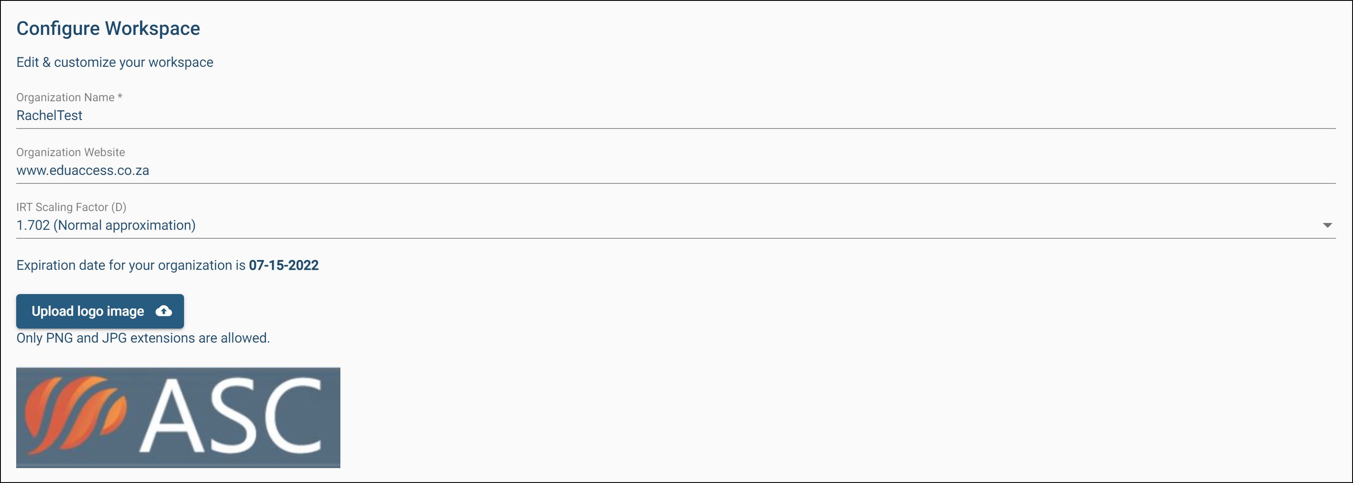1353x483 pixels.
Task: Click the Expiration date for your organization text
Action: 131,266
